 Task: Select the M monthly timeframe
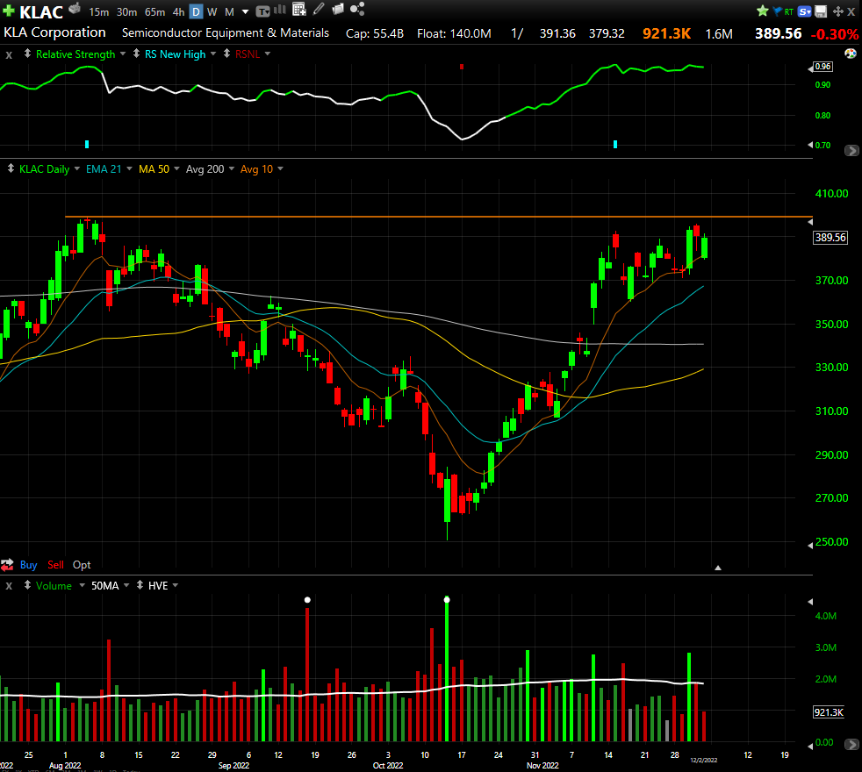(229, 11)
